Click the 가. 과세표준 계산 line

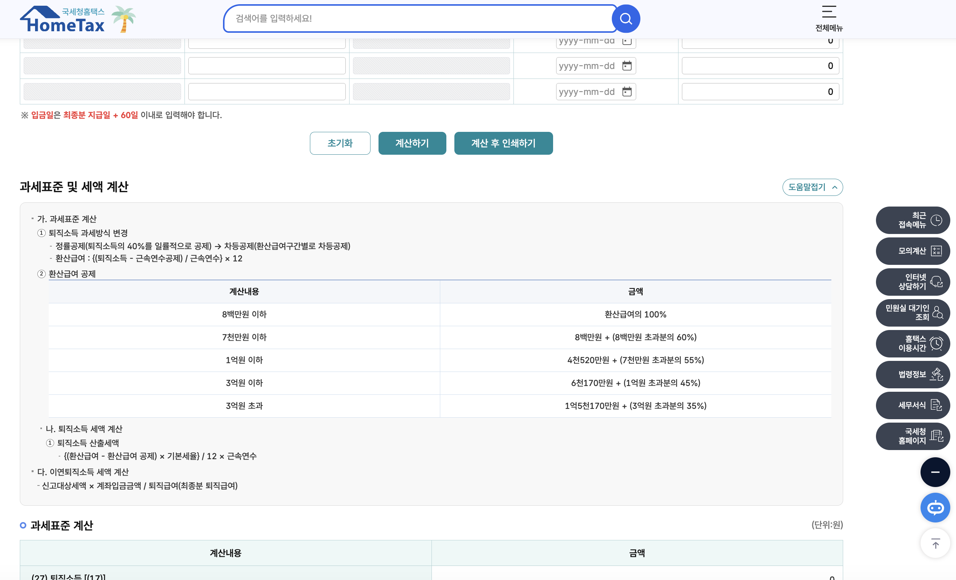point(67,219)
